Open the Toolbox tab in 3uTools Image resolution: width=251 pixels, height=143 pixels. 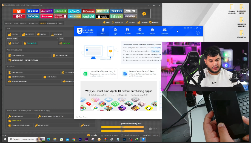coord(152,31)
